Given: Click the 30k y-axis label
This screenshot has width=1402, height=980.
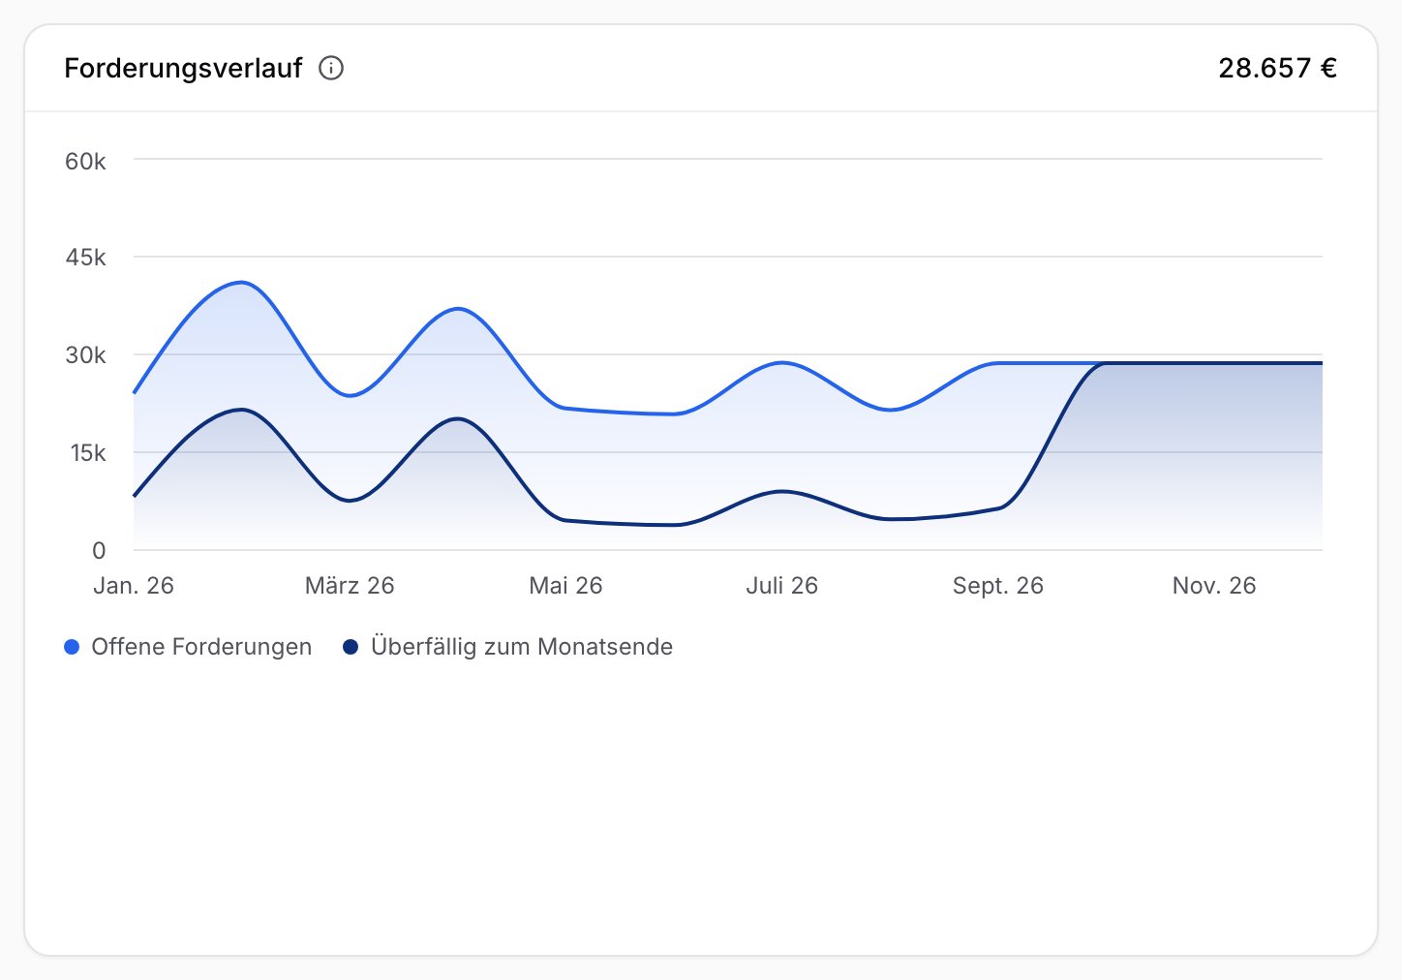Looking at the screenshot, I should pyautogui.click(x=85, y=355).
